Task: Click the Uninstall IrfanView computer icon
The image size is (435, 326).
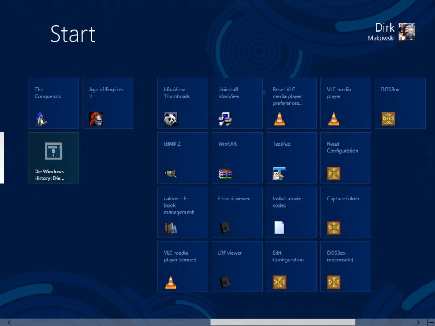Action: [x=225, y=119]
